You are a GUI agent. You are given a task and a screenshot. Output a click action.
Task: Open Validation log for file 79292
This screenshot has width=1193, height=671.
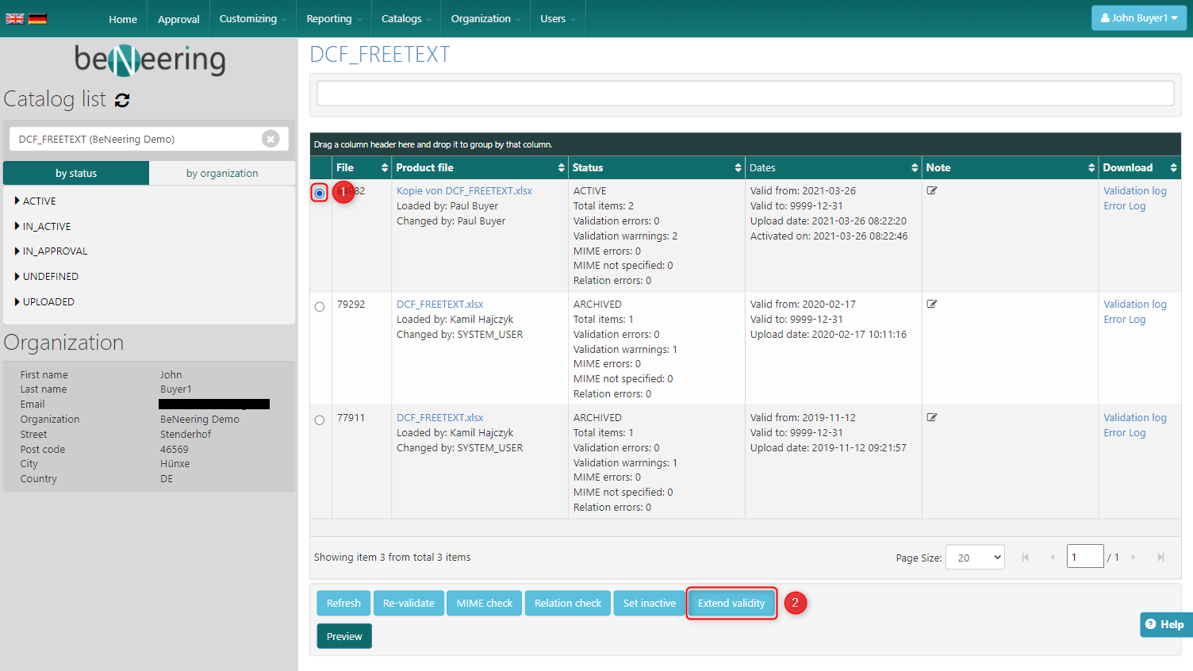(x=1134, y=304)
